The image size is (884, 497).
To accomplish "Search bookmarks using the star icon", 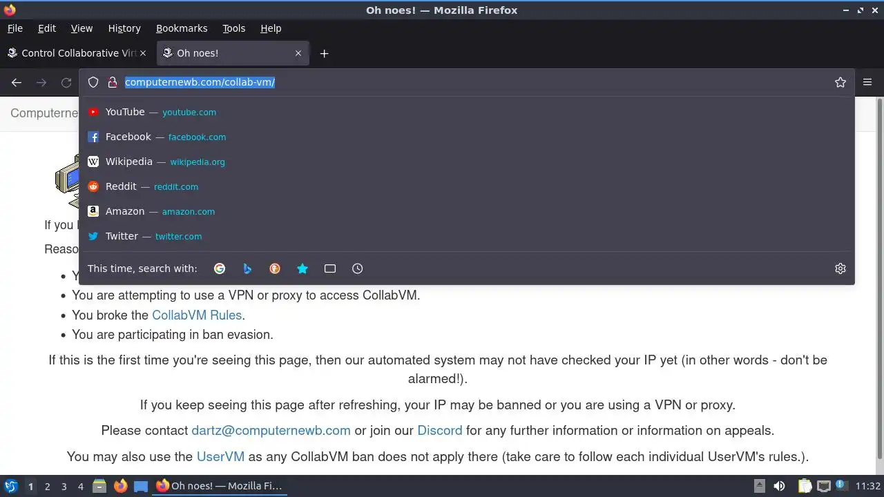I will click(302, 269).
